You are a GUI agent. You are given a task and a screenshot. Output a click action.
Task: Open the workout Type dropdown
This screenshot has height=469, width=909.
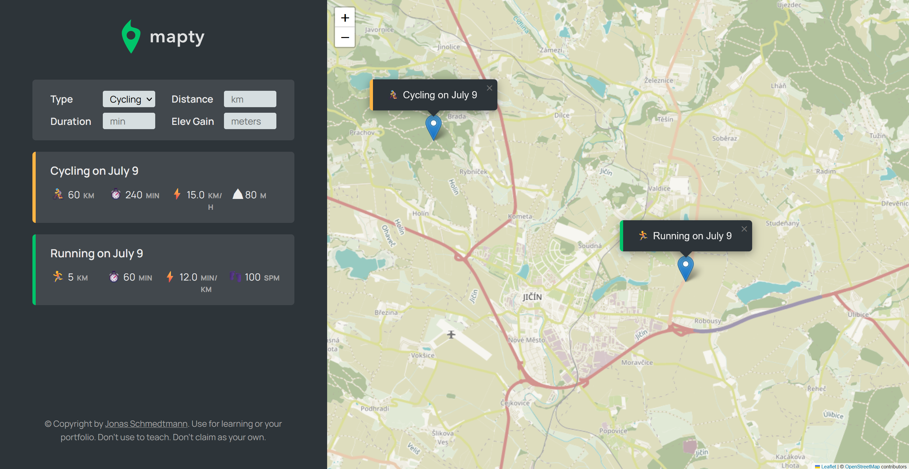(129, 99)
